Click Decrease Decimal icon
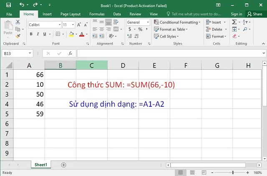Screen dimensions: 267x176 (136, 36)
